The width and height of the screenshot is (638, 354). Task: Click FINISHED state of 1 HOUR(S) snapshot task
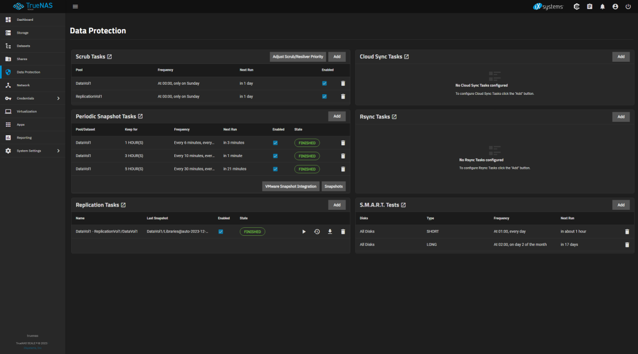(x=307, y=143)
